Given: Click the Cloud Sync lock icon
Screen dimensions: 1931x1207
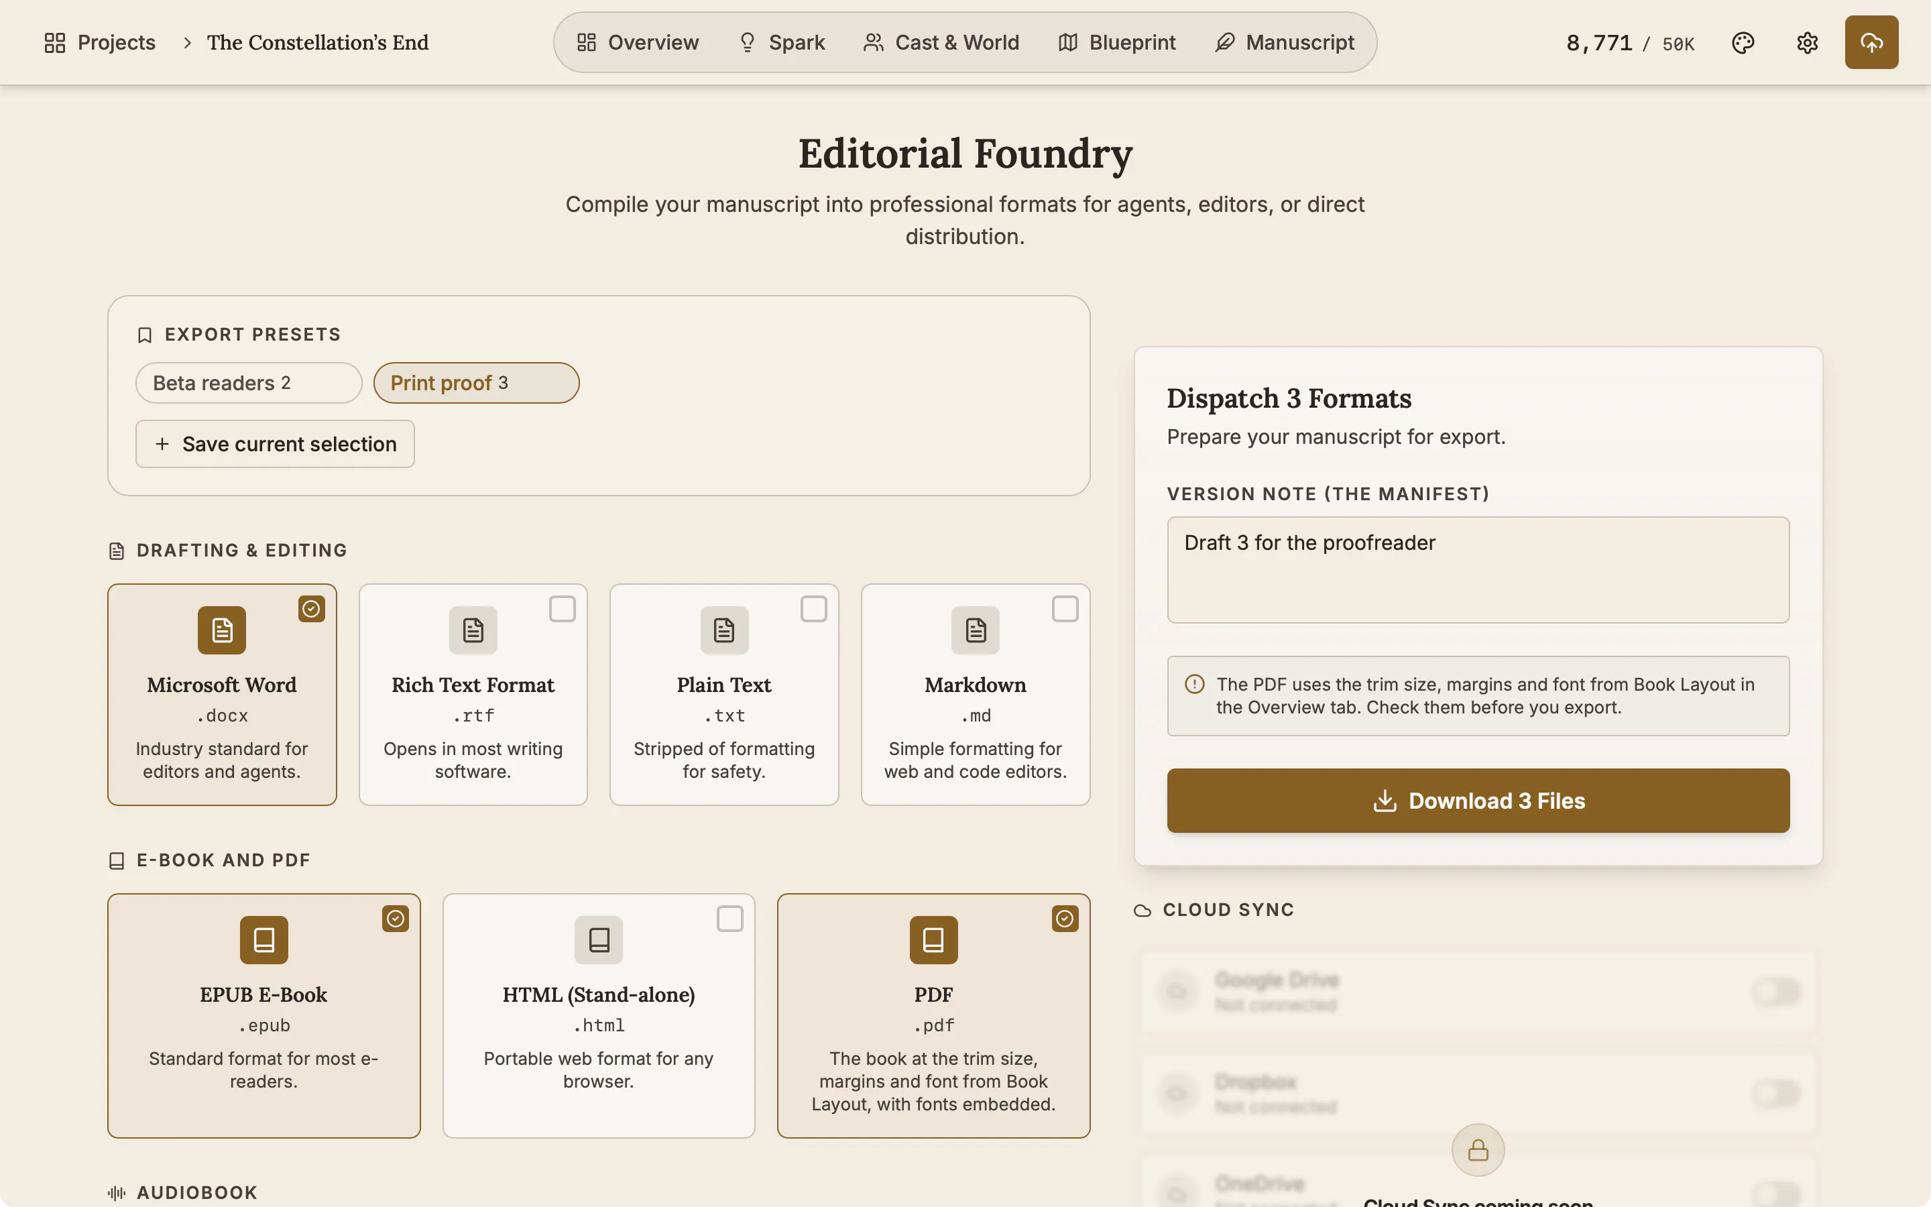Looking at the screenshot, I should 1478,1149.
